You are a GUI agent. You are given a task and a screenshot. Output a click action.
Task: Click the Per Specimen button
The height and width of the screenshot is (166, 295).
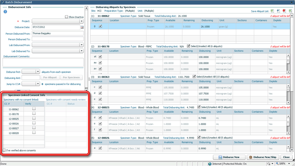(x=71, y=77)
